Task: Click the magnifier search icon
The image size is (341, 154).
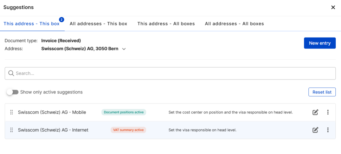Action: click(11, 73)
